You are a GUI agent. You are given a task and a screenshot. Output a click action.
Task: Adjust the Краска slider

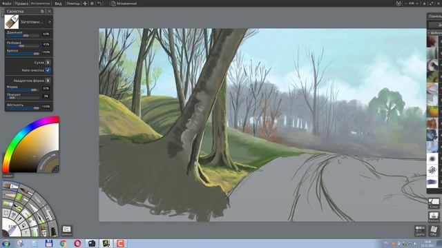tap(23, 54)
